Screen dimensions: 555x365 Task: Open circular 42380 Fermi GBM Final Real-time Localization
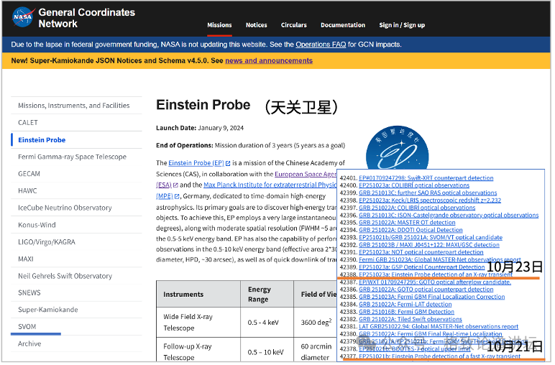[432, 335]
